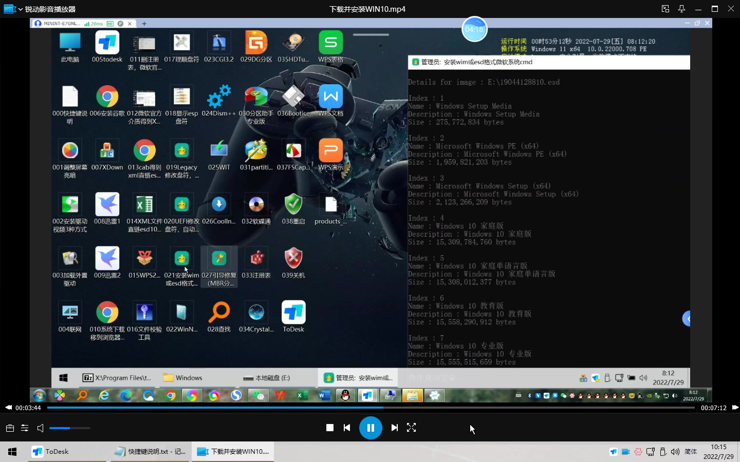Toggle fullscreen video playback
This screenshot has width=740, height=462.
pos(411,427)
